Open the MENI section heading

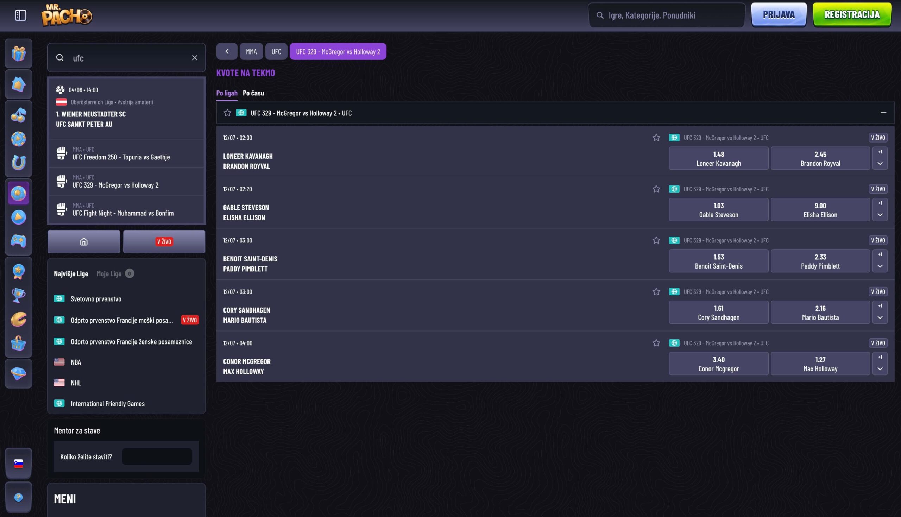[65, 499]
